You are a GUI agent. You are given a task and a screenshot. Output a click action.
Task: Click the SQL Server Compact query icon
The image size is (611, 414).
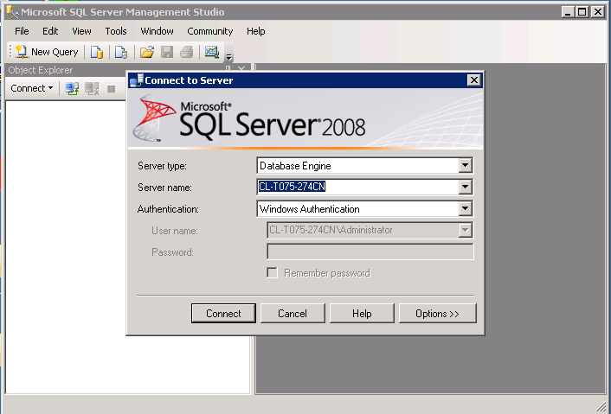tap(121, 52)
